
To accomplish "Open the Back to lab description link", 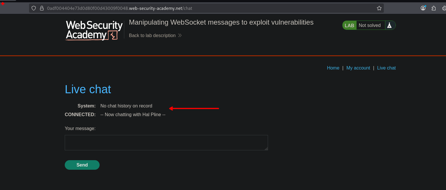I will coord(152,35).
